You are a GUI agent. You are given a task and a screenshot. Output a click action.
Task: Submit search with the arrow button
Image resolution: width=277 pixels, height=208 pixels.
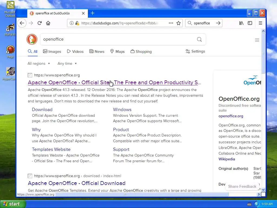218,23
